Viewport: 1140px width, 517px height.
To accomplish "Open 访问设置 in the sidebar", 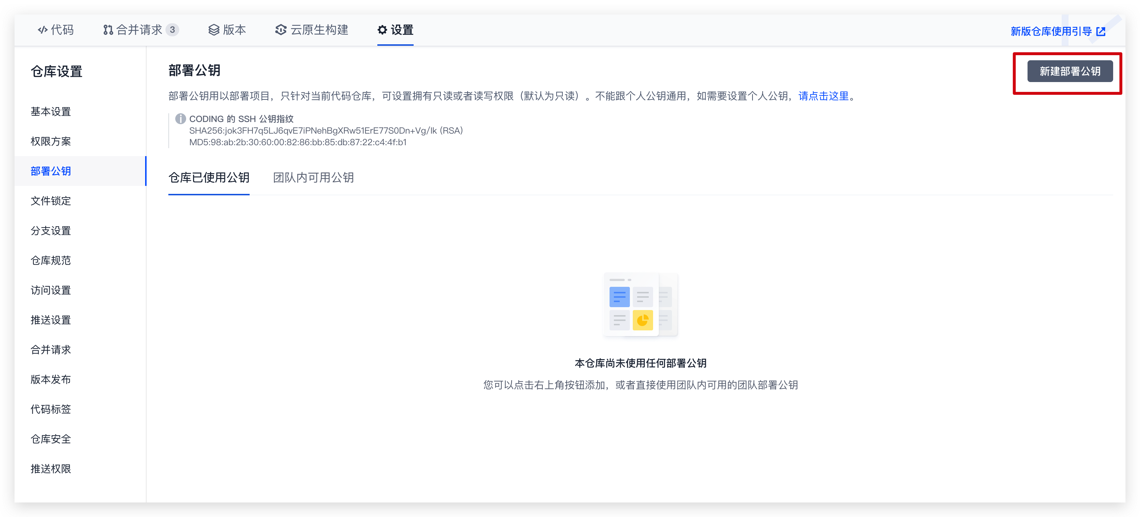I will click(51, 290).
